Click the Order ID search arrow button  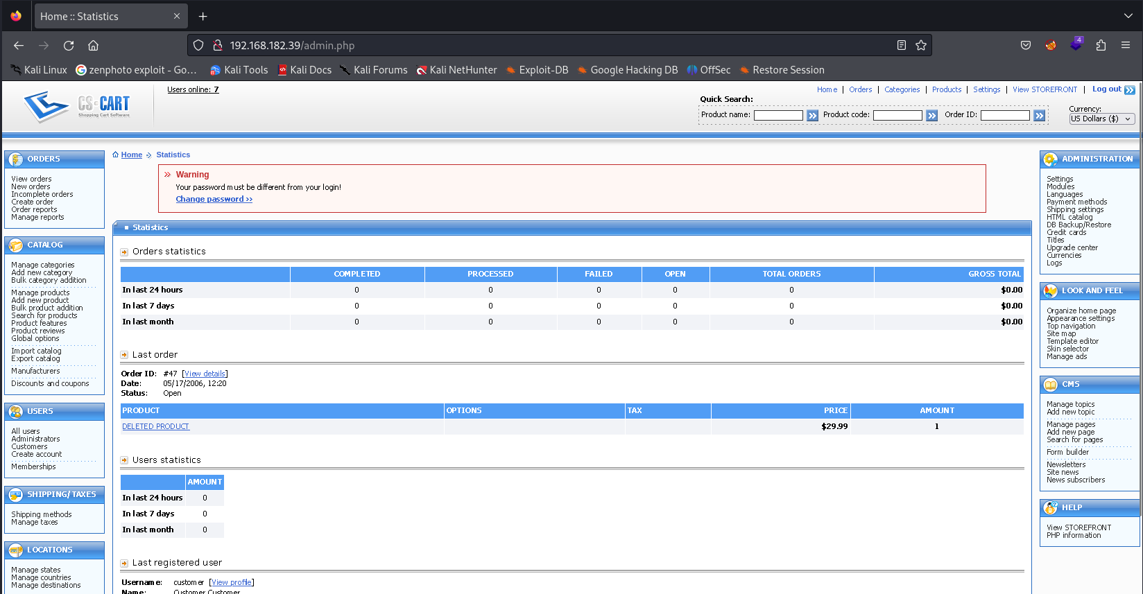pos(1039,116)
